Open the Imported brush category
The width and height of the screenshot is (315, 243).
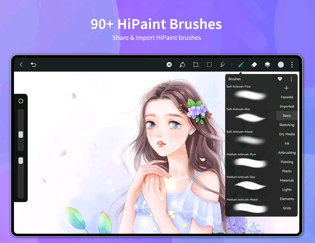(287, 106)
